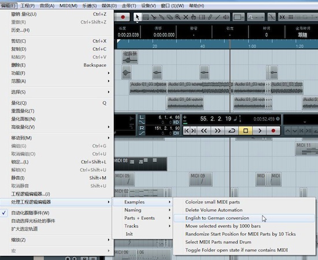Click the toolbar Record button
Viewport: 318px width, 260px height.
pos(123,17)
